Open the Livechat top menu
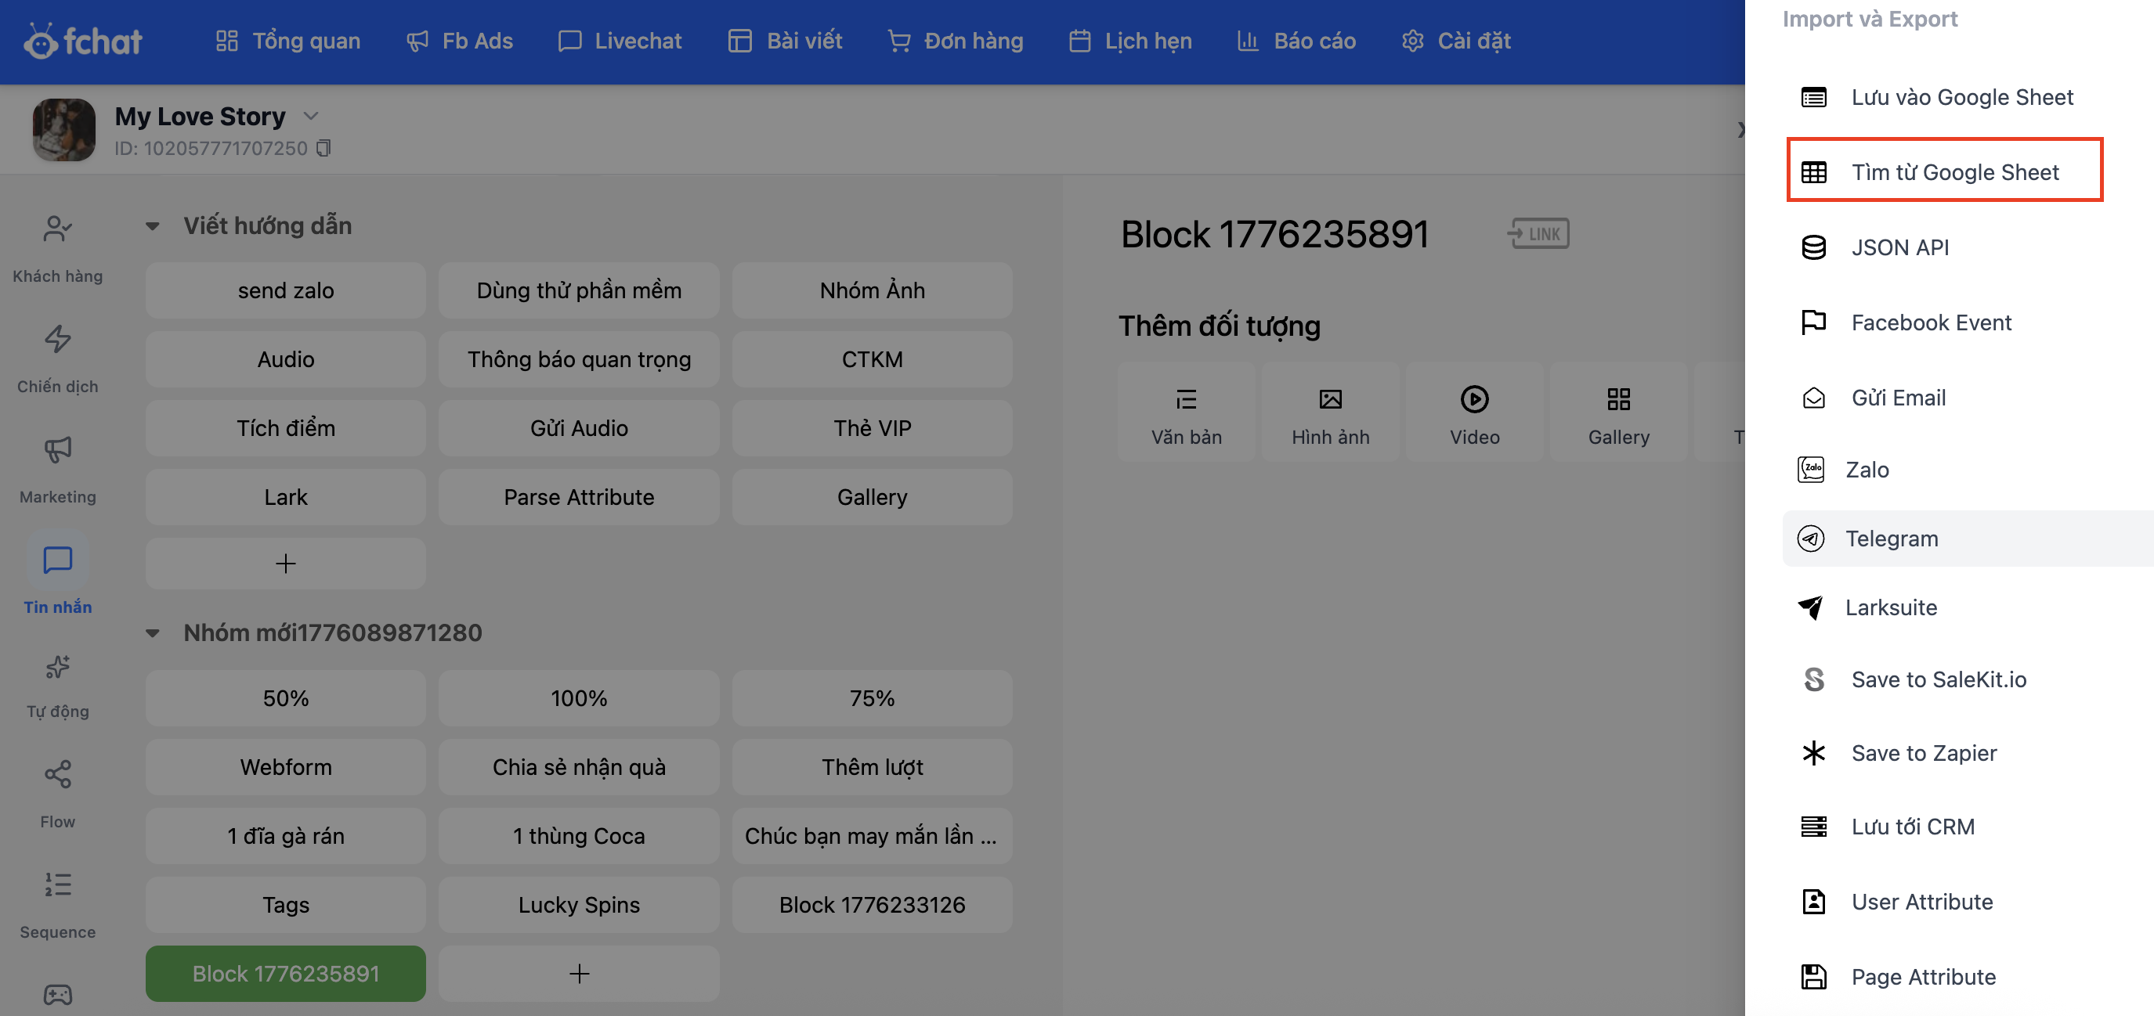This screenshot has height=1016, width=2154. pyautogui.click(x=620, y=40)
